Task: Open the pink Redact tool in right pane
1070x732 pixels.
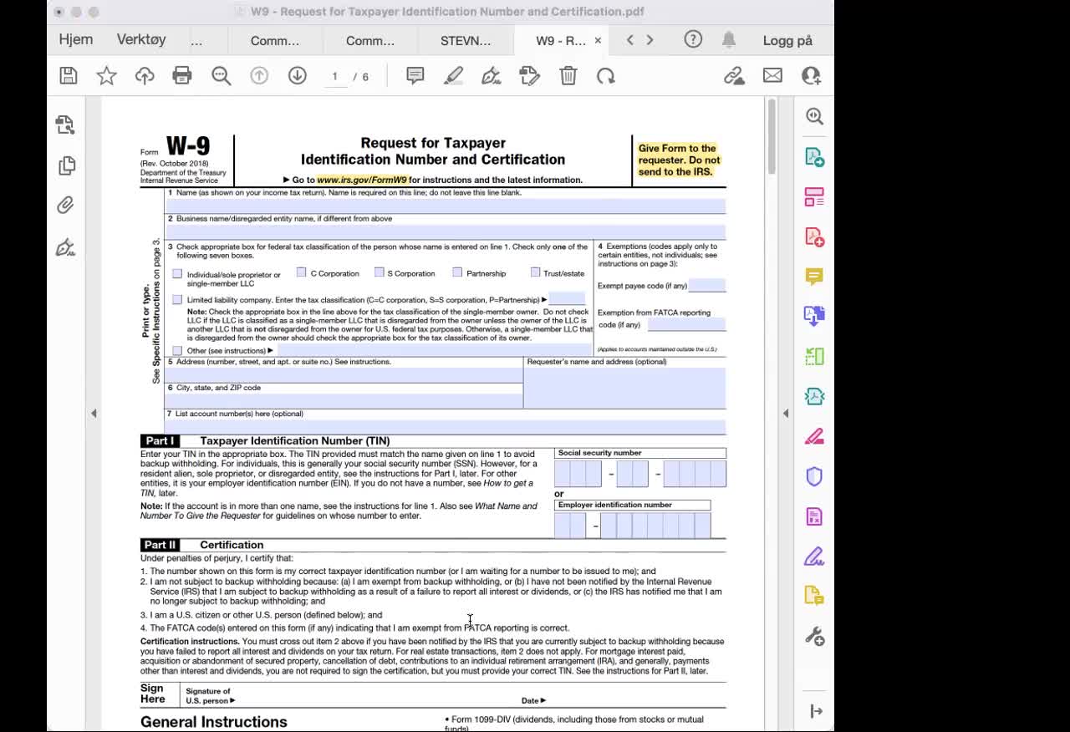Action: (814, 436)
